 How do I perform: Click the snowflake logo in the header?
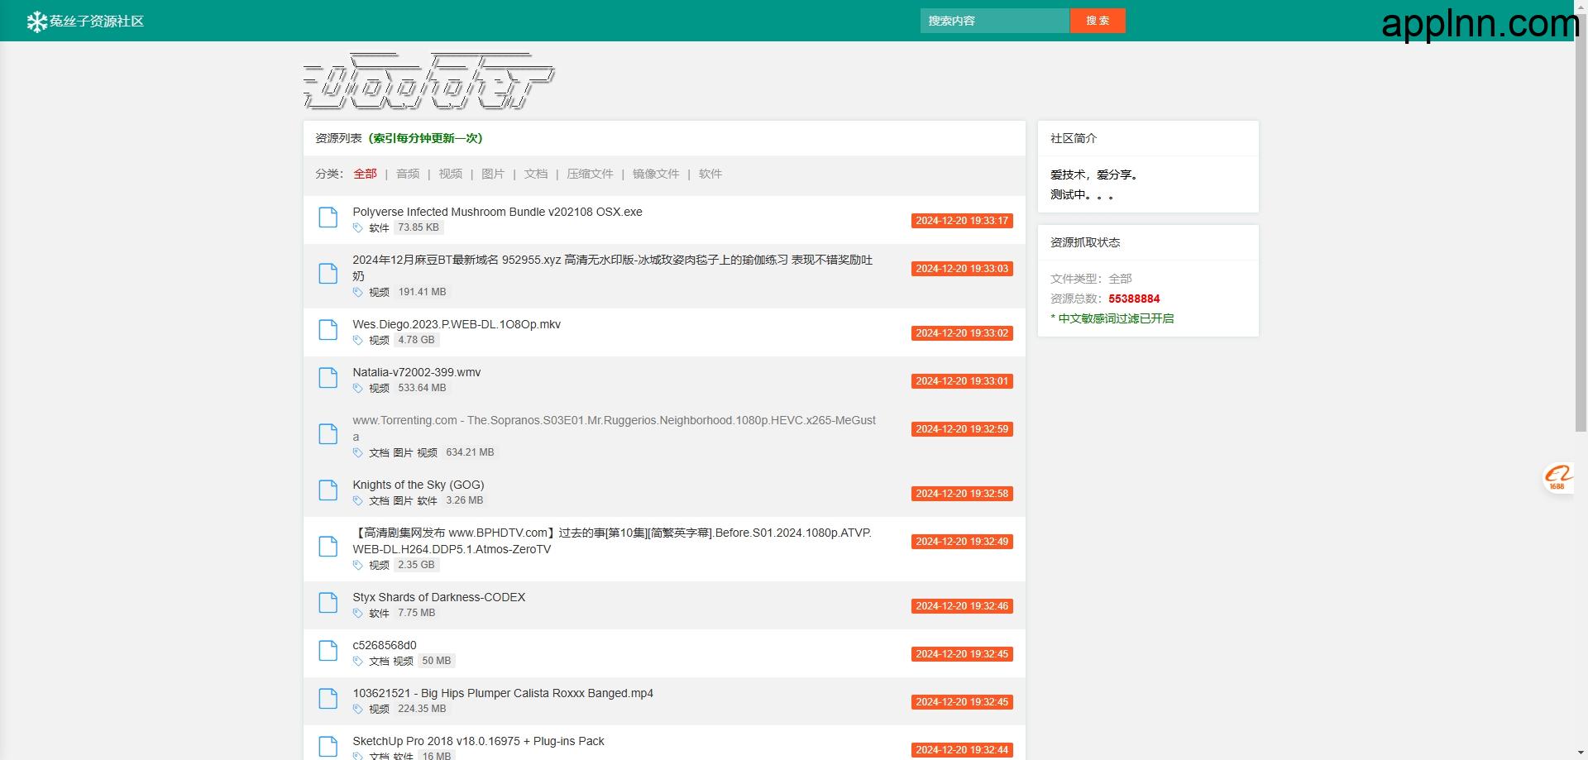tap(36, 22)
